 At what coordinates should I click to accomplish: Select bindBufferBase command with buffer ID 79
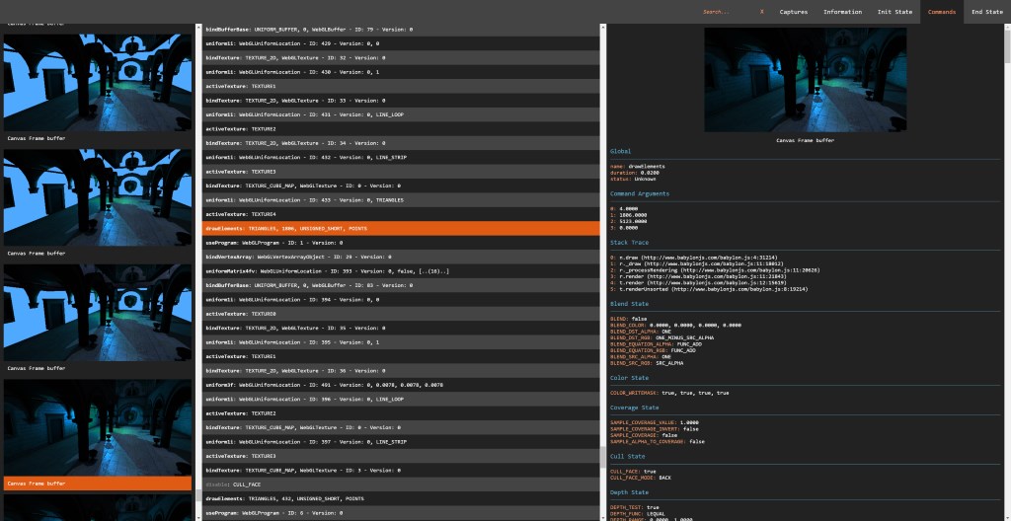(401, 30)
